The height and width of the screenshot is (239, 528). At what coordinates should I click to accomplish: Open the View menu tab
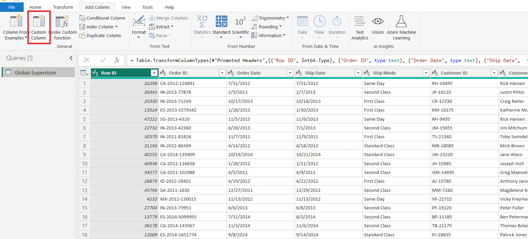tap(126, 7)
